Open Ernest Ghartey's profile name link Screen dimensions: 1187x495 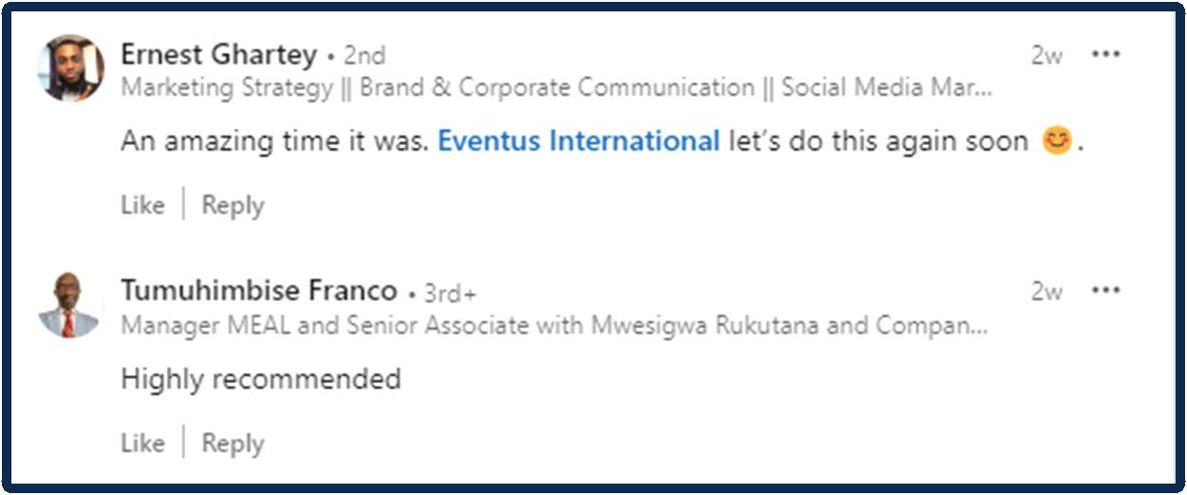pos(218,55)
